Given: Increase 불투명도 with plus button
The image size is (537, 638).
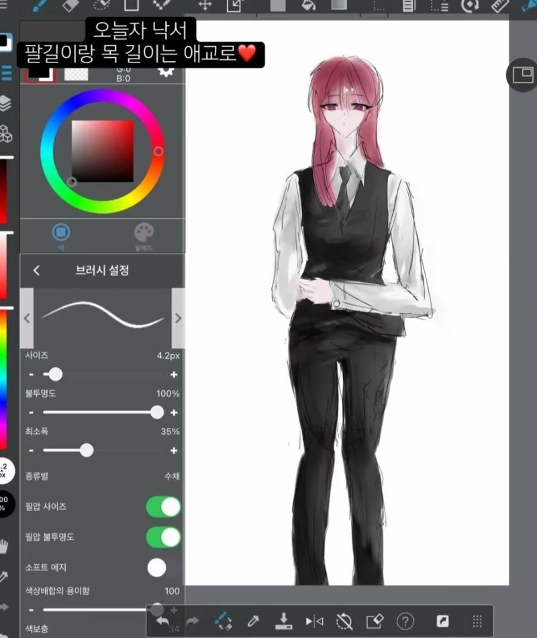Looking at the screenshot, I should coord(174,412).
